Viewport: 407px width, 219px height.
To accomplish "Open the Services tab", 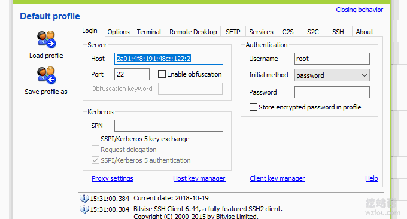I will tap(261, 32).
